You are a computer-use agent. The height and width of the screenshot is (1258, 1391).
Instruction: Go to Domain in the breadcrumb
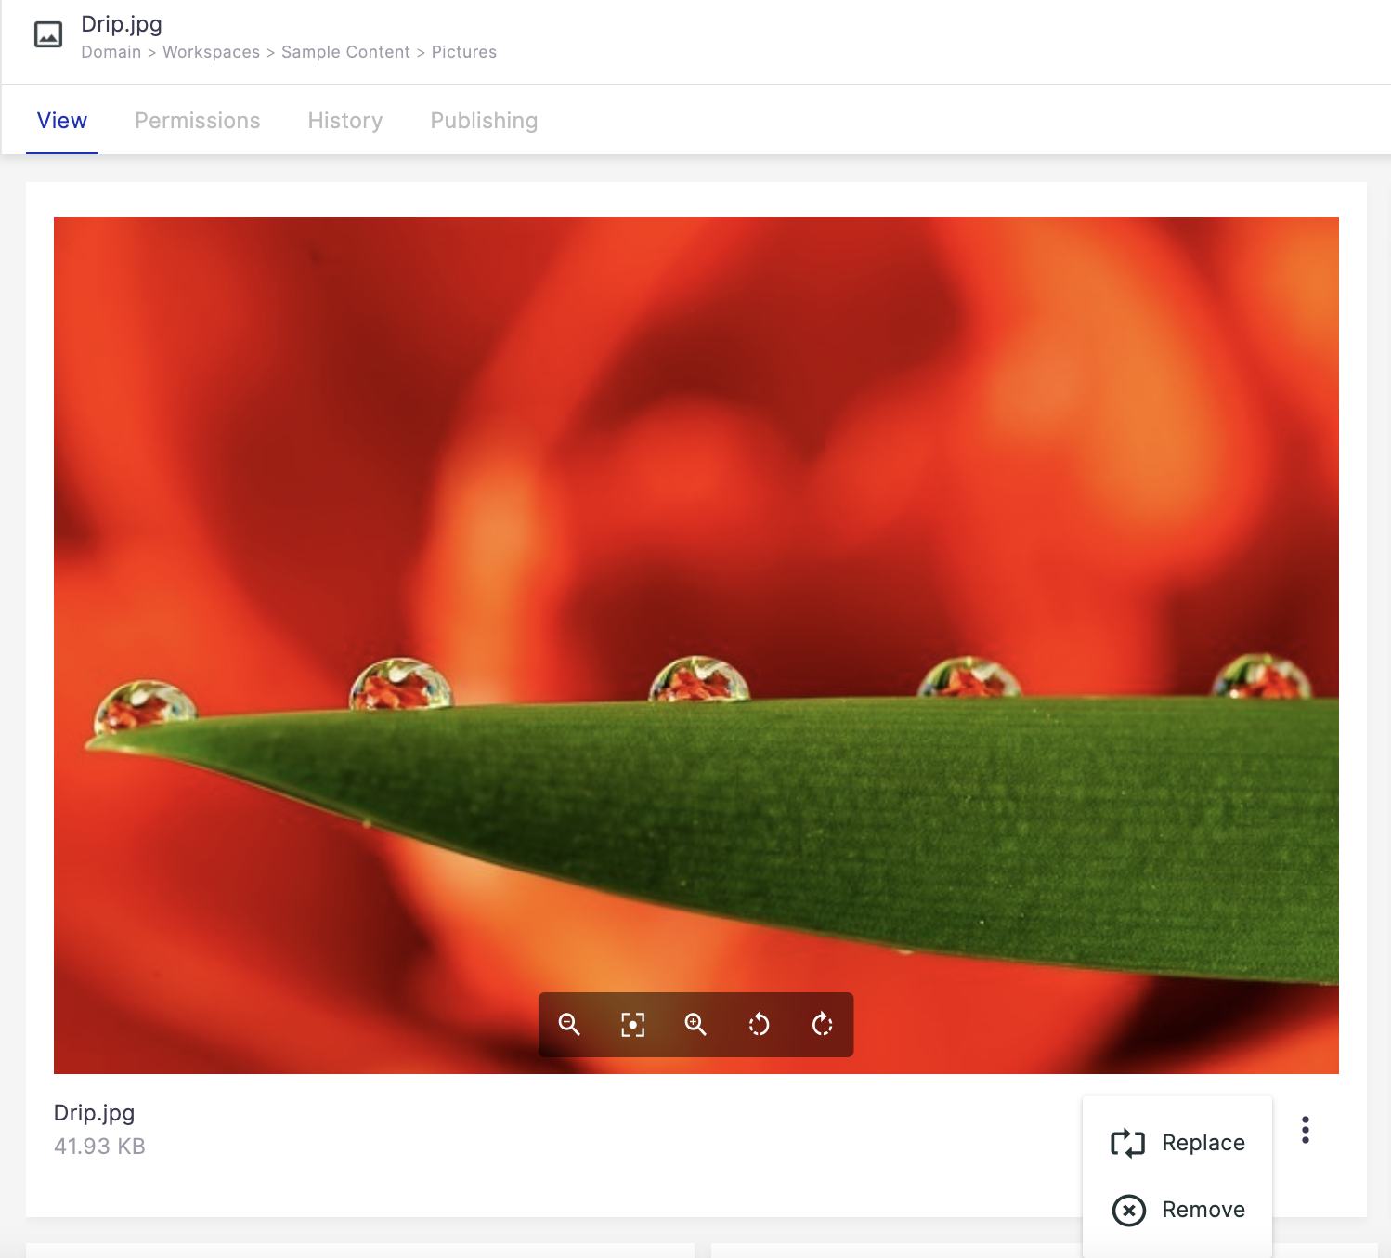pyautogui.click(x=111, y=52)
